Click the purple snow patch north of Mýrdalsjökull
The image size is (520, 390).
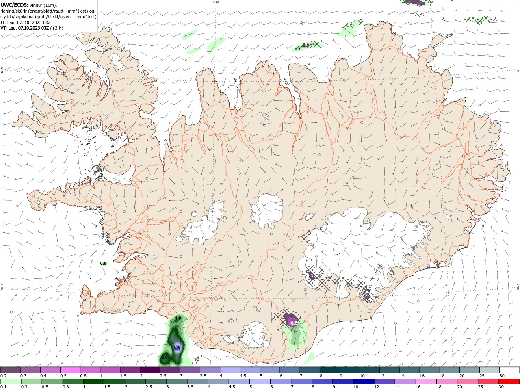pos(291,320)
